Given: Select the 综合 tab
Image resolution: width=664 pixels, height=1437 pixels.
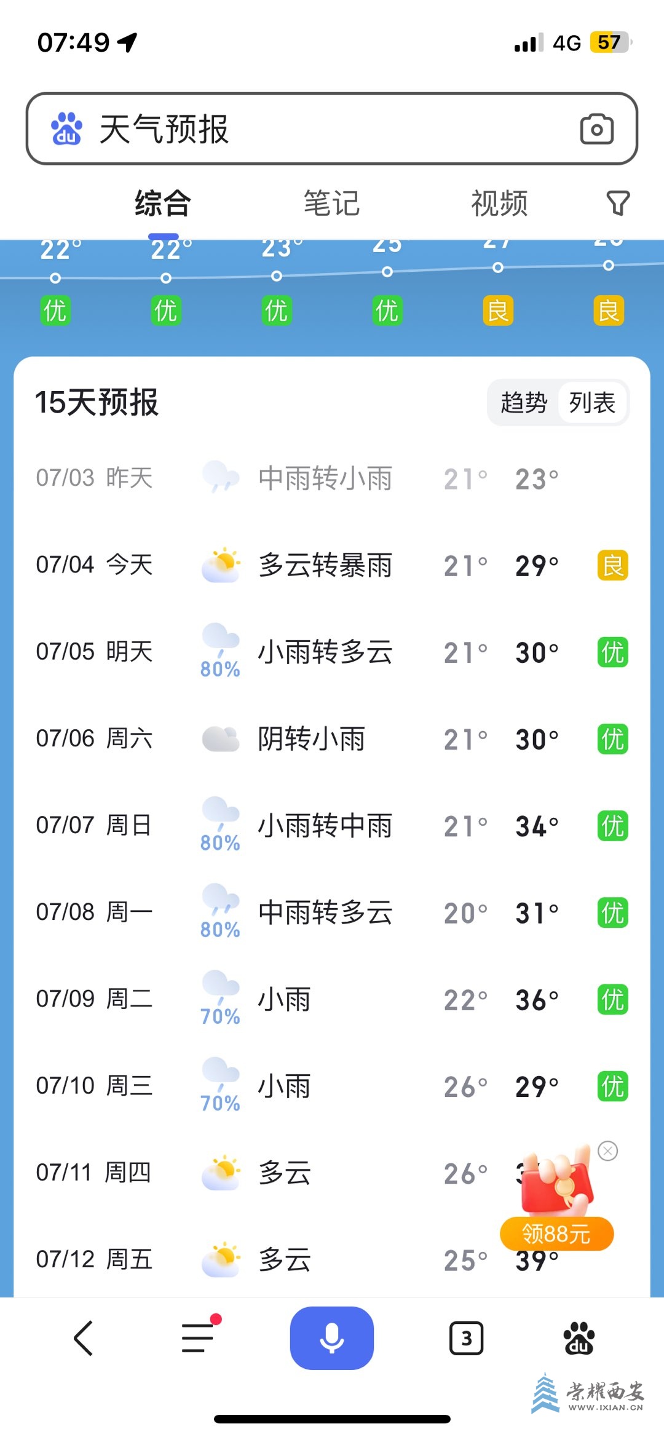Looking at the screenshot, I should tap(163, 204).
